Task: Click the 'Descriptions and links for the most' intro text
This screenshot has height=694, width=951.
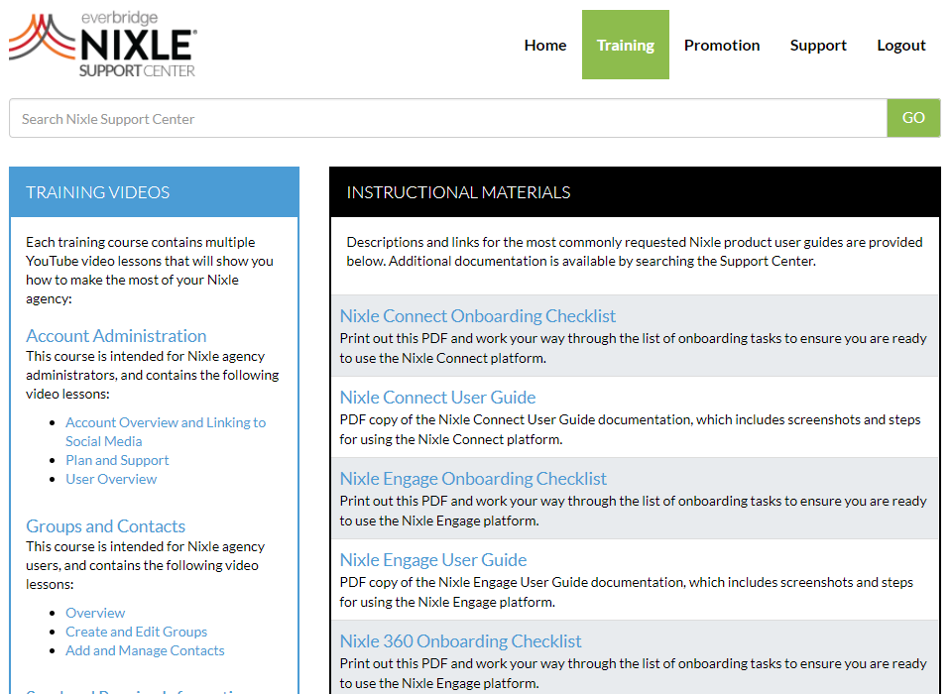Action: click(x=635, y=252)
